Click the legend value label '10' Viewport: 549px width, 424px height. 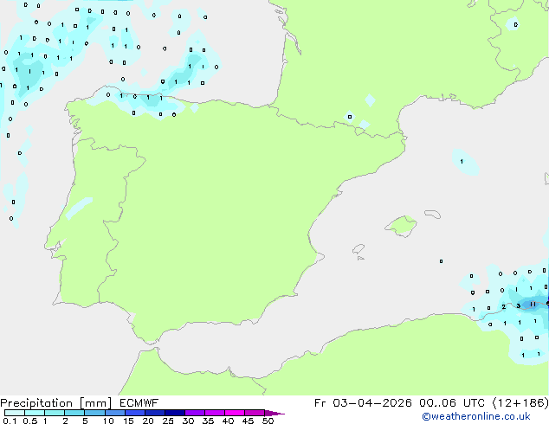[108, 421]
